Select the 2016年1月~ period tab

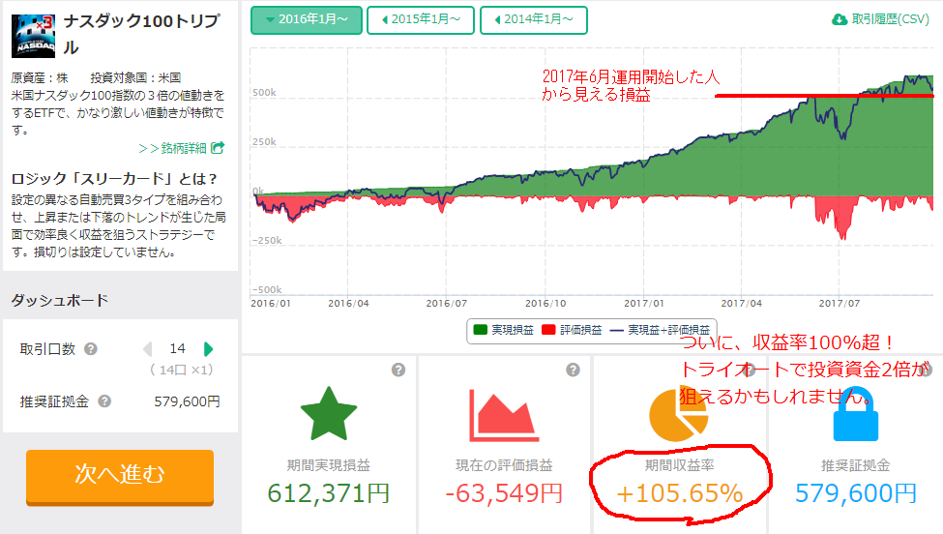307,20
